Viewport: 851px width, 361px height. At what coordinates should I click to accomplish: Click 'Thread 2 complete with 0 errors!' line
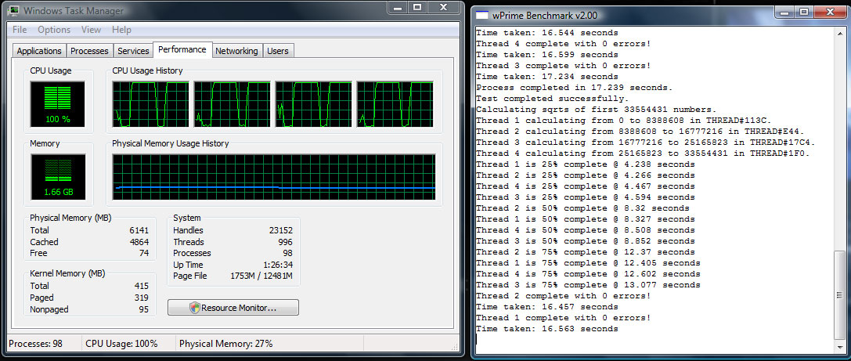pyautogui.click(x=564, y=296)
